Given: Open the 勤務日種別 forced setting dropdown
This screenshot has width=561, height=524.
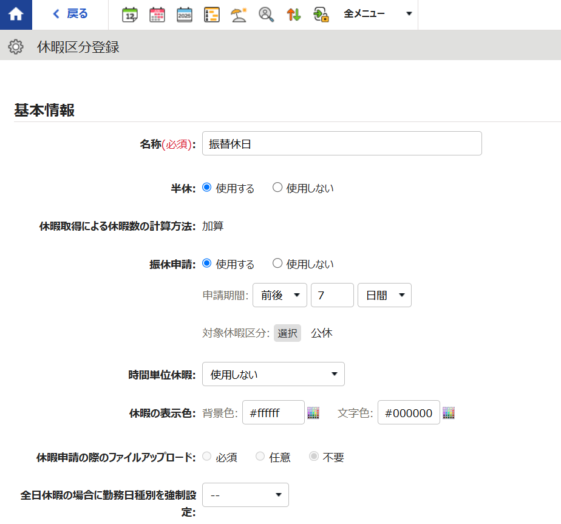Looking at the screenshot, I should click(245, 495).
